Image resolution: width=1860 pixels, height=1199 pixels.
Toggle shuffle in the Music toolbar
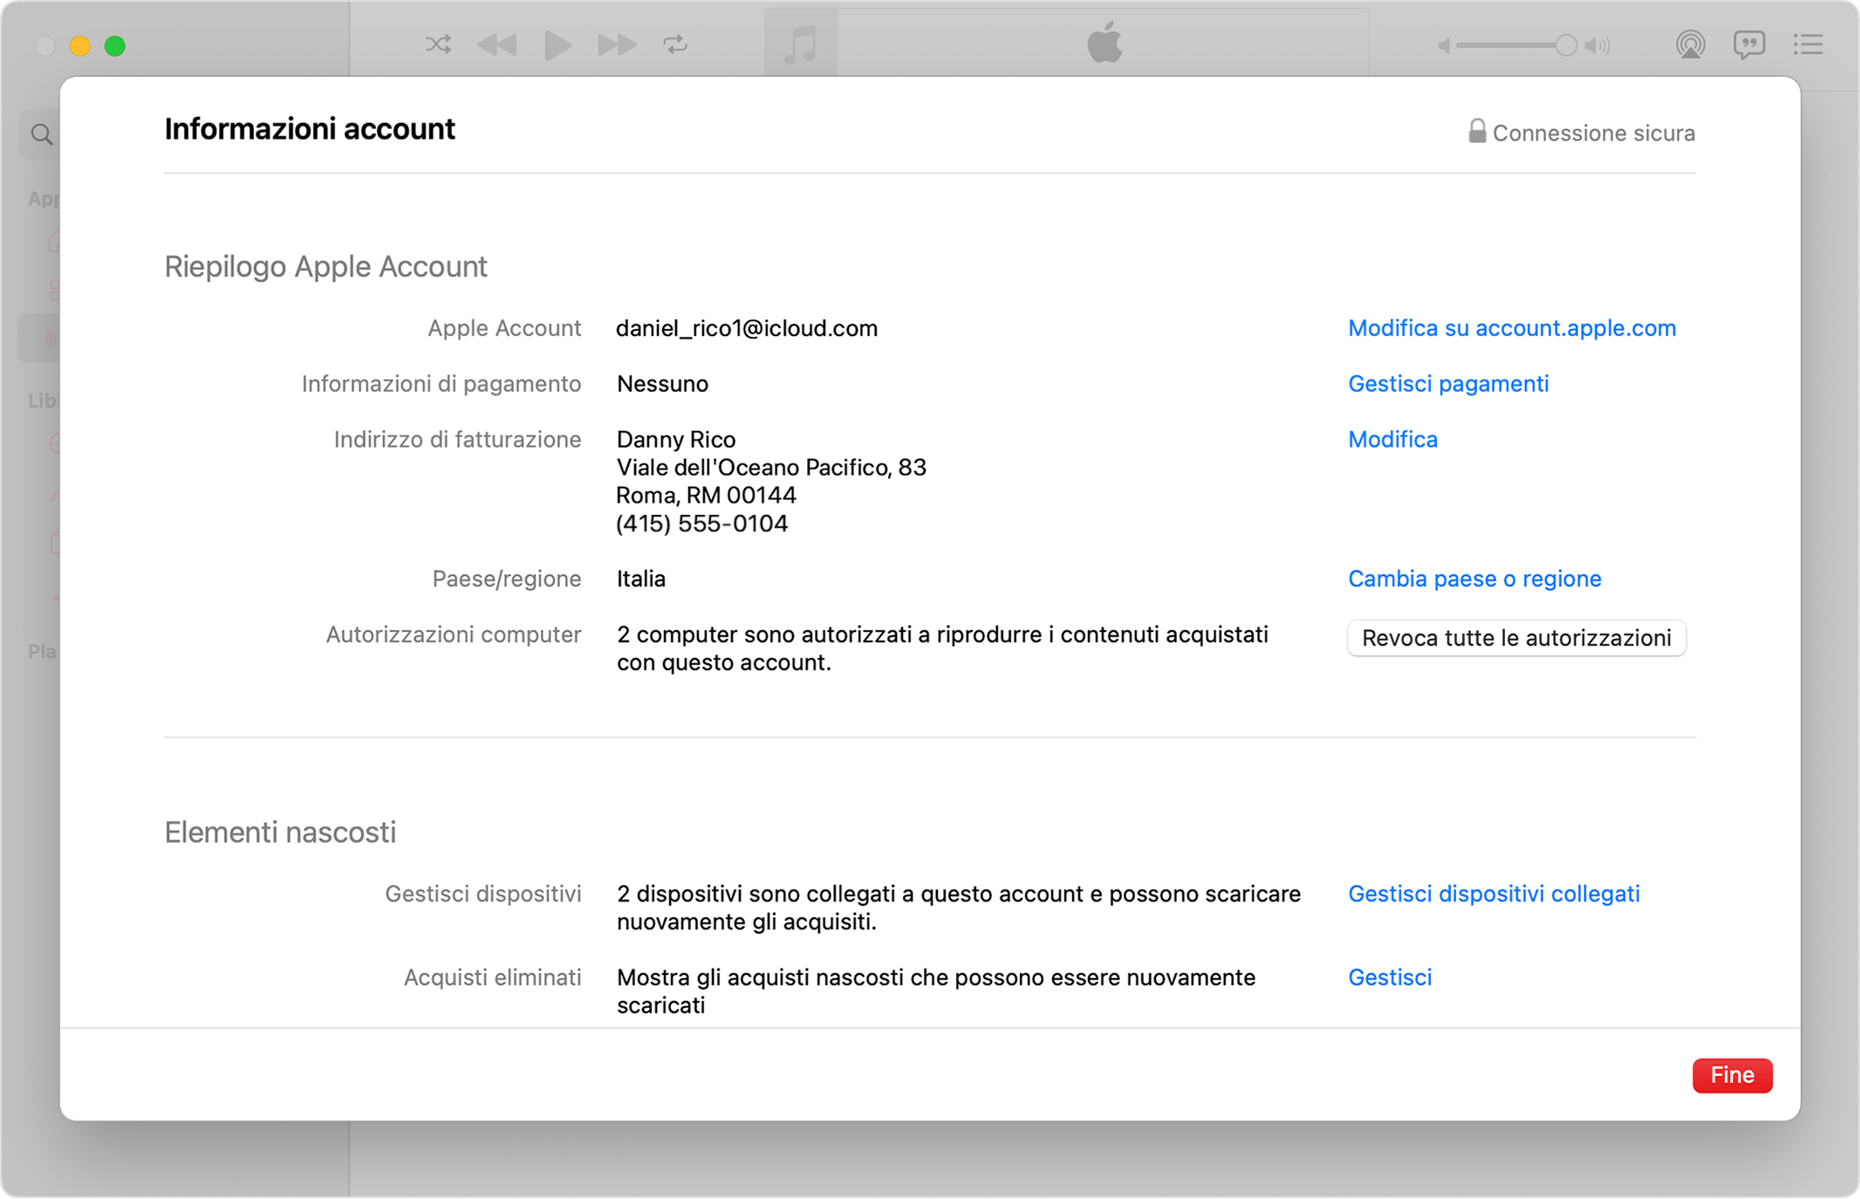pos(438,45)
